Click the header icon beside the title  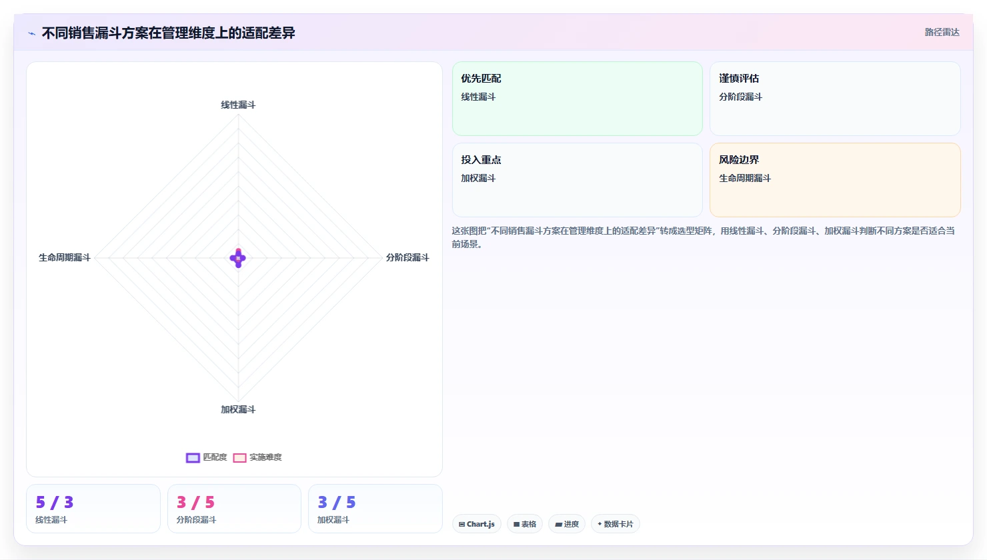[31, 33]
